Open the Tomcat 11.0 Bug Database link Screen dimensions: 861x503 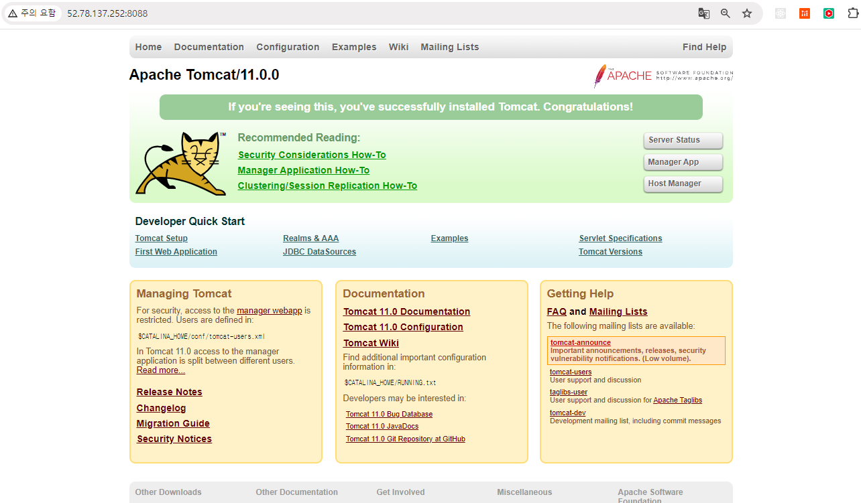pyautogui.click(x=389, y=414)
